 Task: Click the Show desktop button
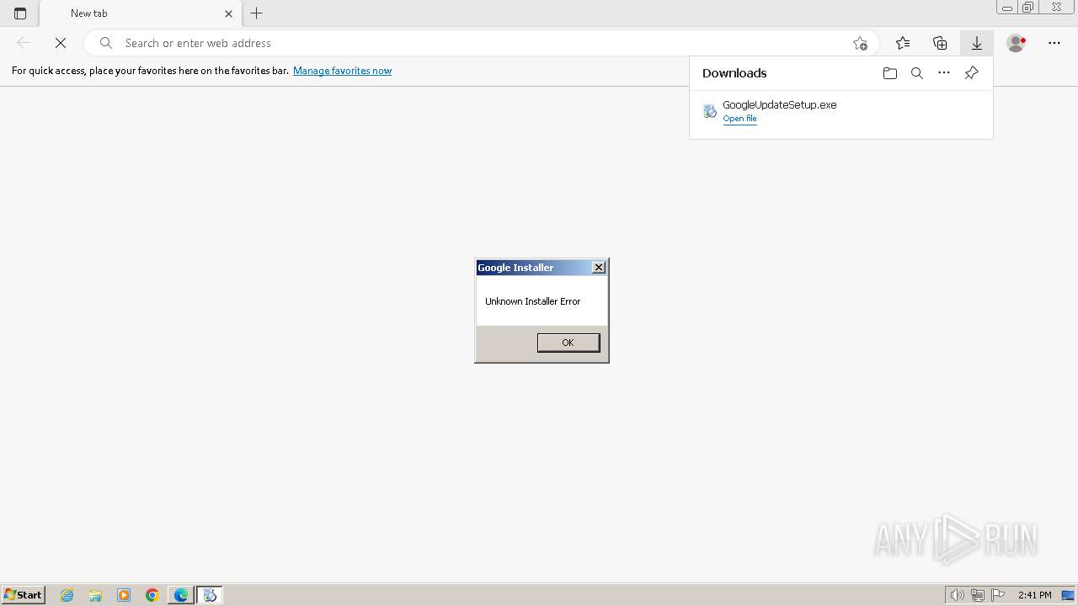[1069, 595]
